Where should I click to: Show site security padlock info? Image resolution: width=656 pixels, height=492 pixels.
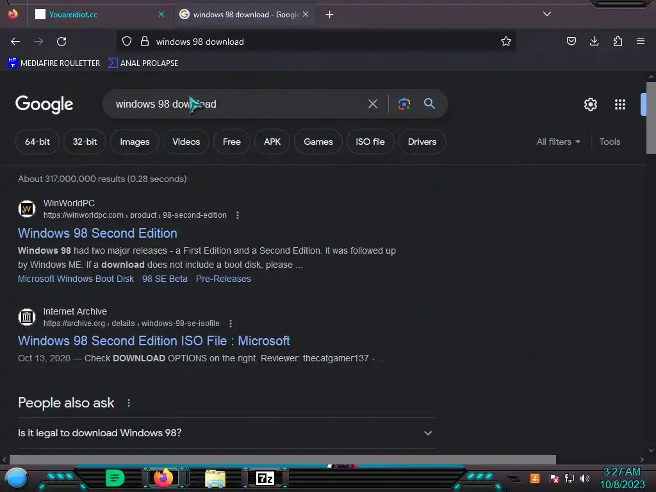pos(145,42)
